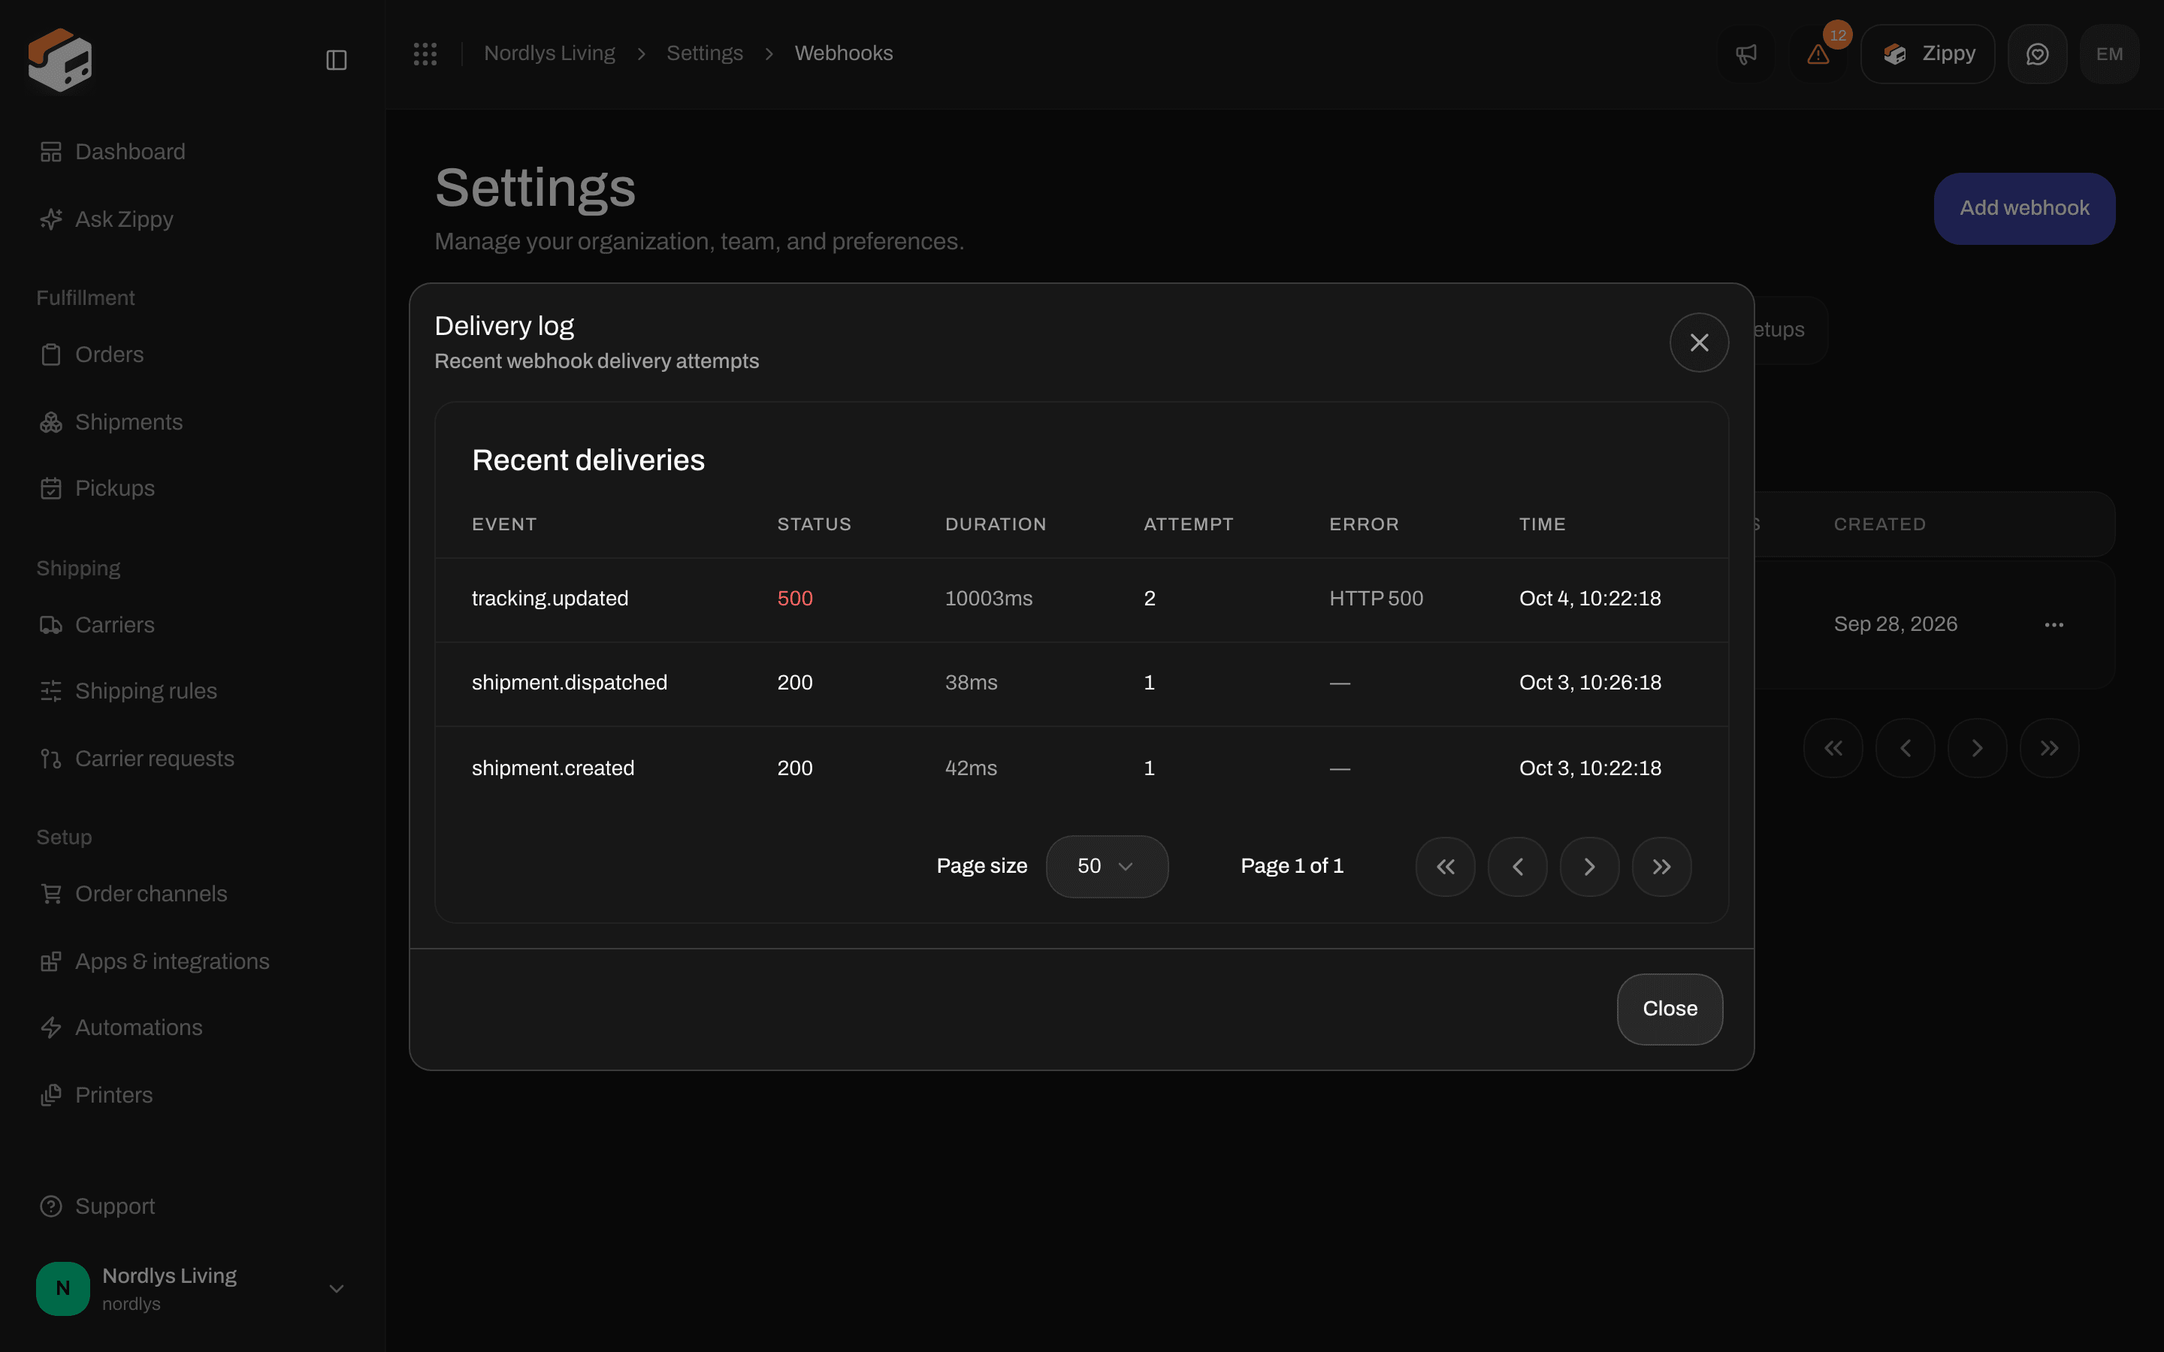2164x1352 pixels.
Task: Click the Close button in Delivery log
Action: tap(1670, 1009)
